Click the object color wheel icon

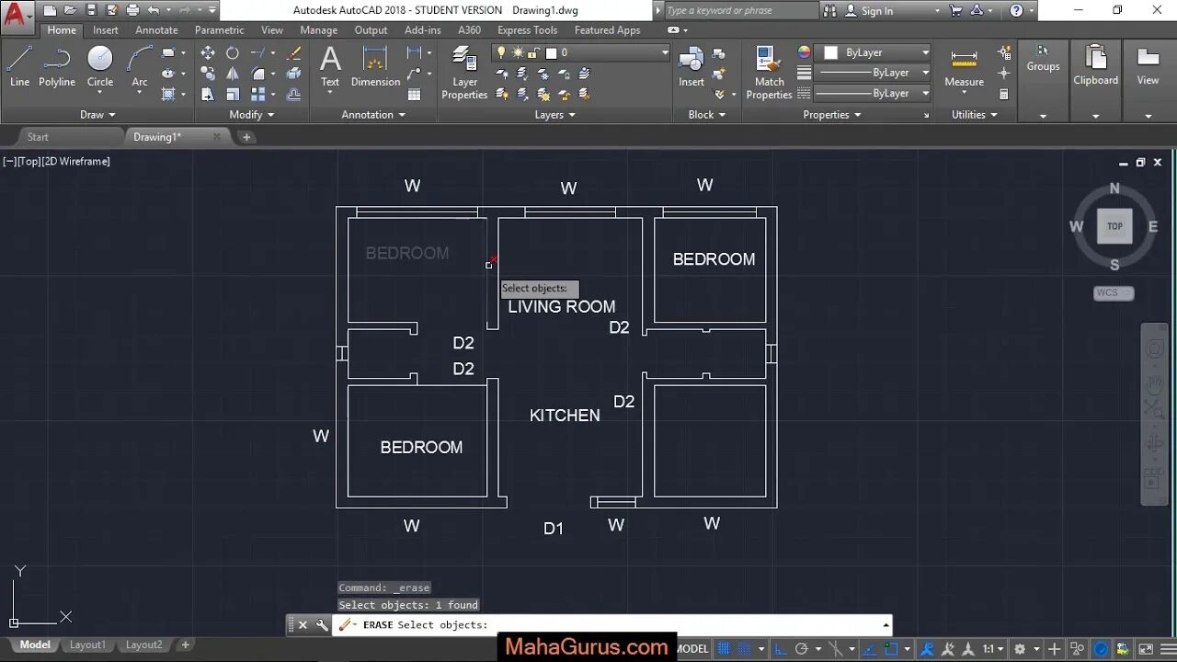805,53
